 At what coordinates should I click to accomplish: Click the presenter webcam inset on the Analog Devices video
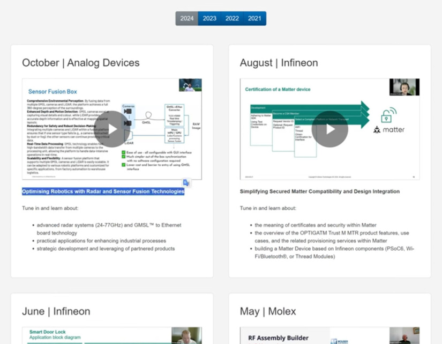coord(191,85)
